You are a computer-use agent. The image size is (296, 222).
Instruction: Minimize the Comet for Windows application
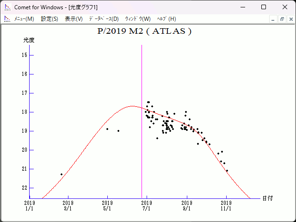(242, 7)
